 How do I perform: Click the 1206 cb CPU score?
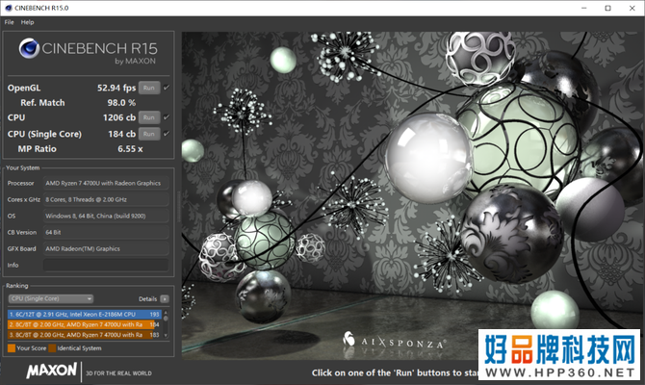point(119,117)
